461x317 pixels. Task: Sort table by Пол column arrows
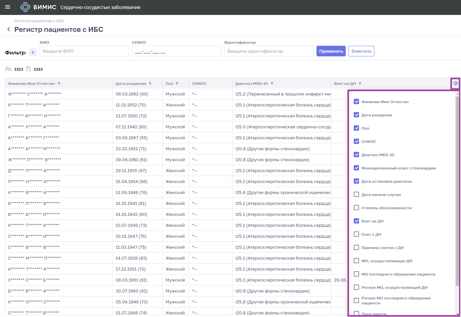coord(177,84)
